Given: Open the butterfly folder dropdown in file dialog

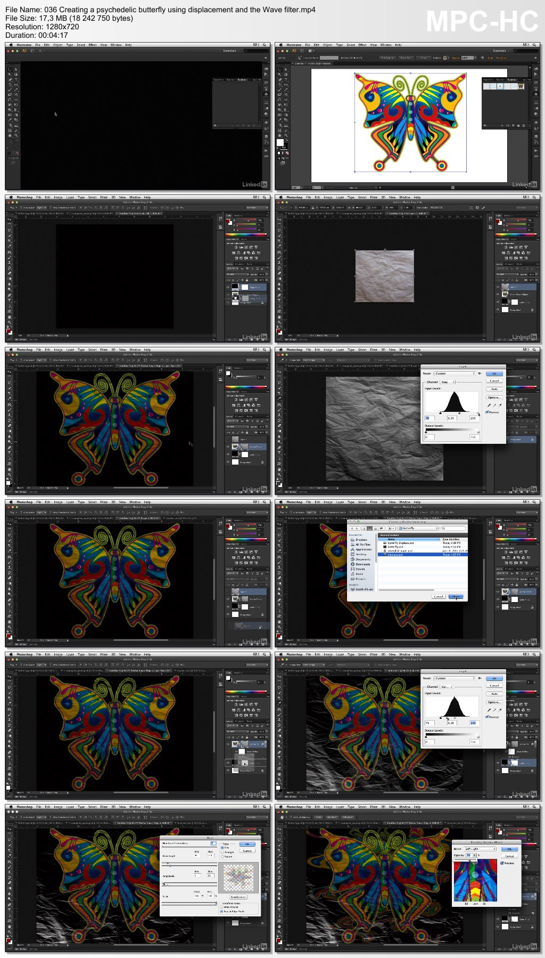Looking at the screenshot, I should [418, 528].
